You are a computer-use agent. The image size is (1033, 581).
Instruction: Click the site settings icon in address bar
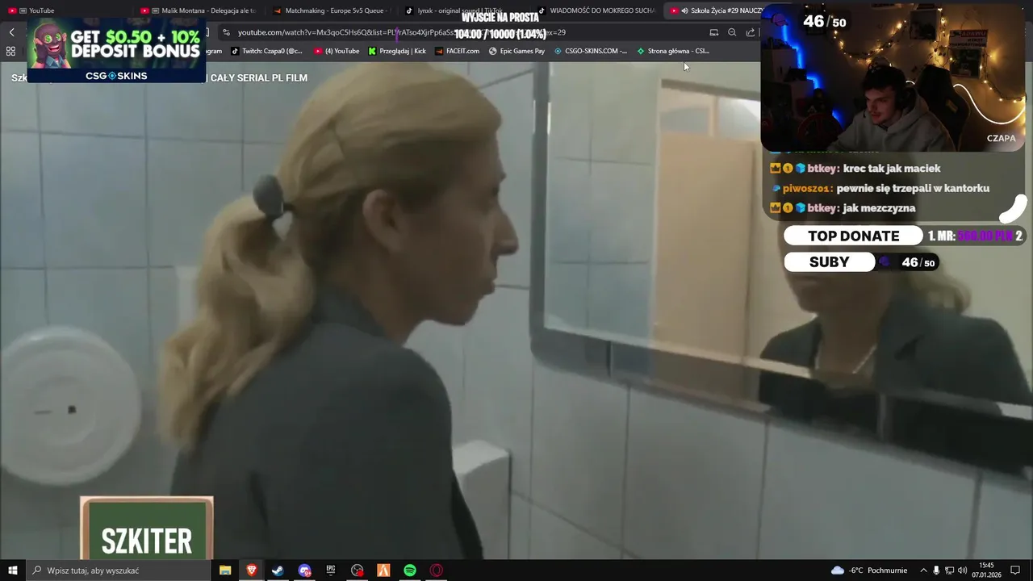coord(227,32)
